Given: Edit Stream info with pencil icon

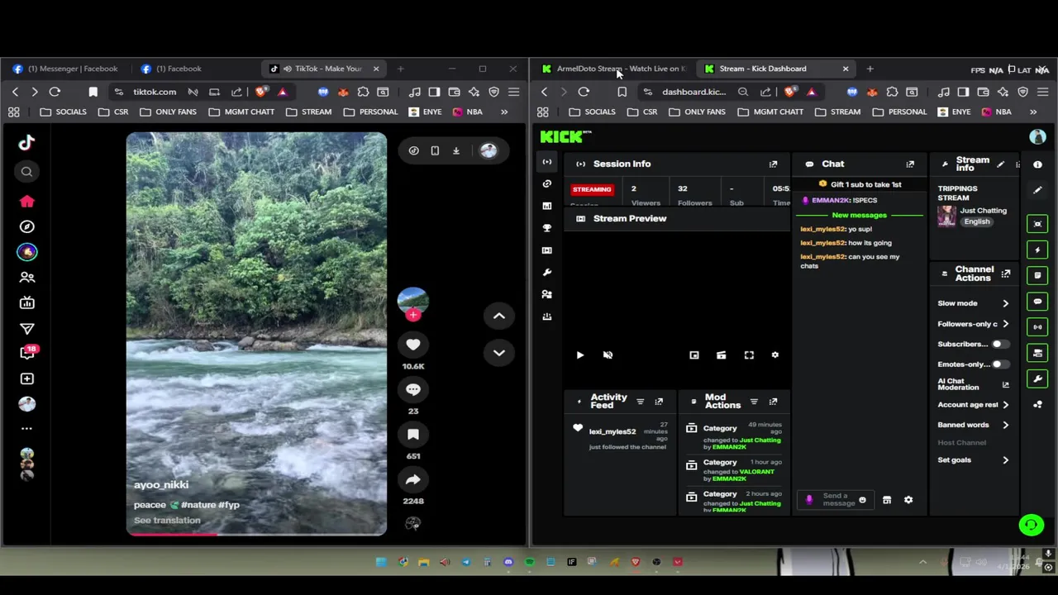Looking at the screenshot, I should [1001, 164].
